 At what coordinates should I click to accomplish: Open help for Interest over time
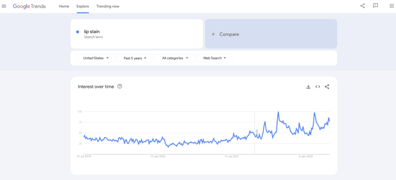coord(120,86)
